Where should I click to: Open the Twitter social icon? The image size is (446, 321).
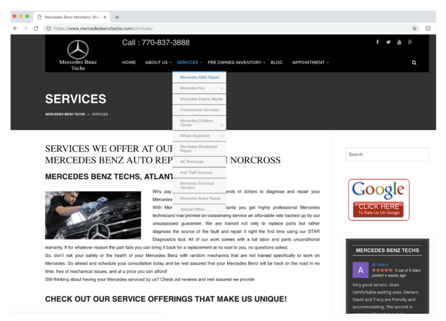pyautogui.click(x=388, y=42)
